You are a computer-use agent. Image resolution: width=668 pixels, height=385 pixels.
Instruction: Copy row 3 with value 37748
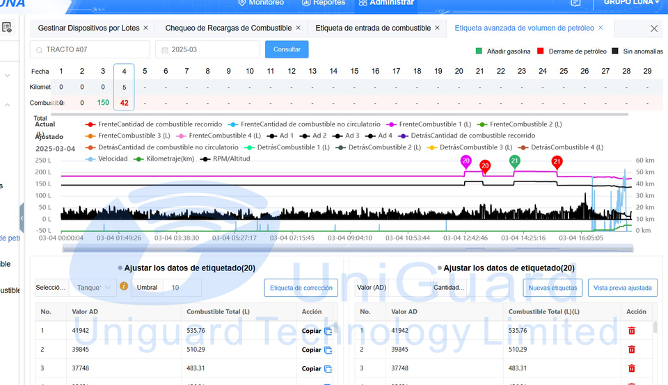click(317, 368)
